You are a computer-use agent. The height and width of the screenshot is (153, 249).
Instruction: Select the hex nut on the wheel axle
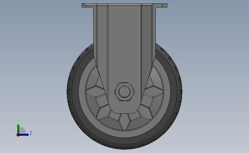click(x=125, y=92)
